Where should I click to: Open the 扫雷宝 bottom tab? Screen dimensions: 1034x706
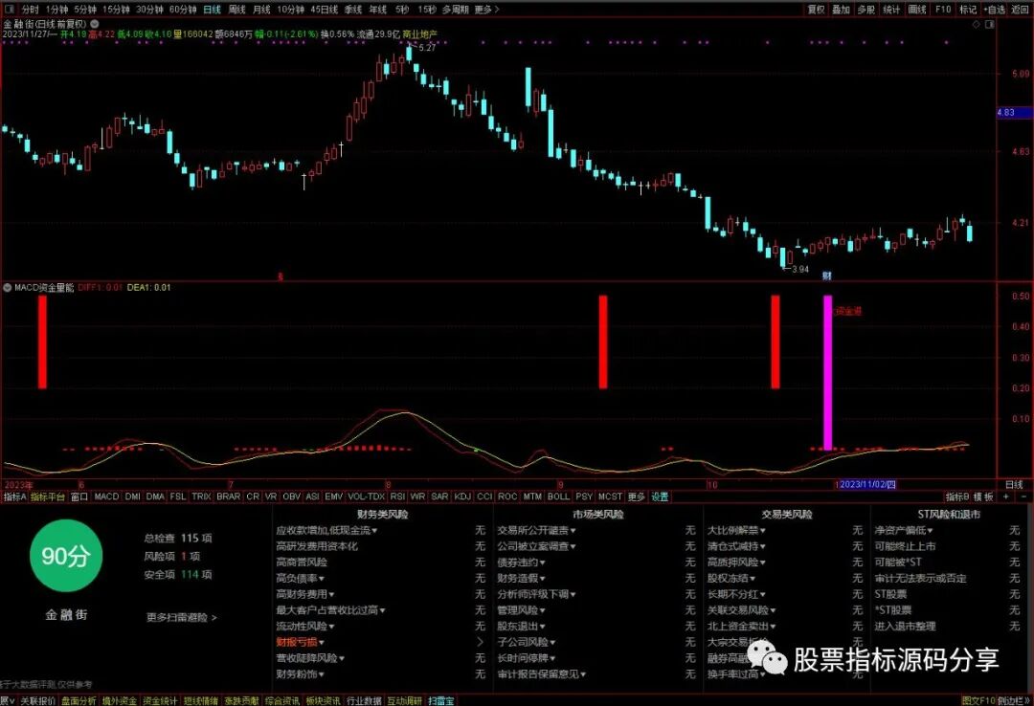click(x=440, y=700)
